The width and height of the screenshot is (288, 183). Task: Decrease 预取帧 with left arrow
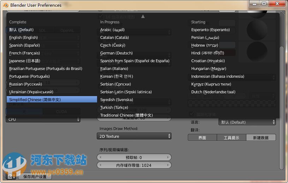tap(100, 158)
